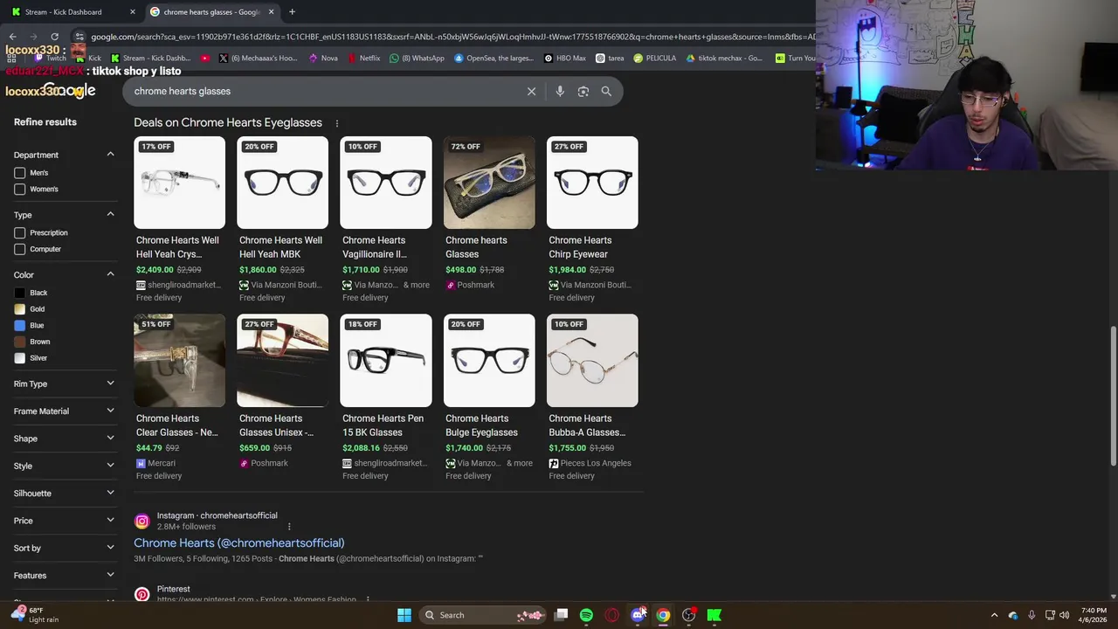Select the chrome hearts glasses Google tab
Viewport: 1118px width, 629px height.
212,11
